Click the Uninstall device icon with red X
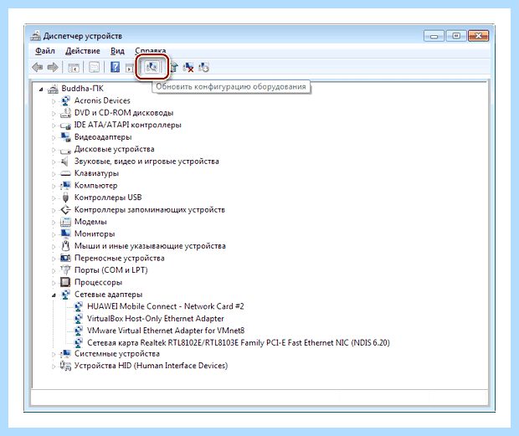 pyautogui.click(x=188, y=68)
